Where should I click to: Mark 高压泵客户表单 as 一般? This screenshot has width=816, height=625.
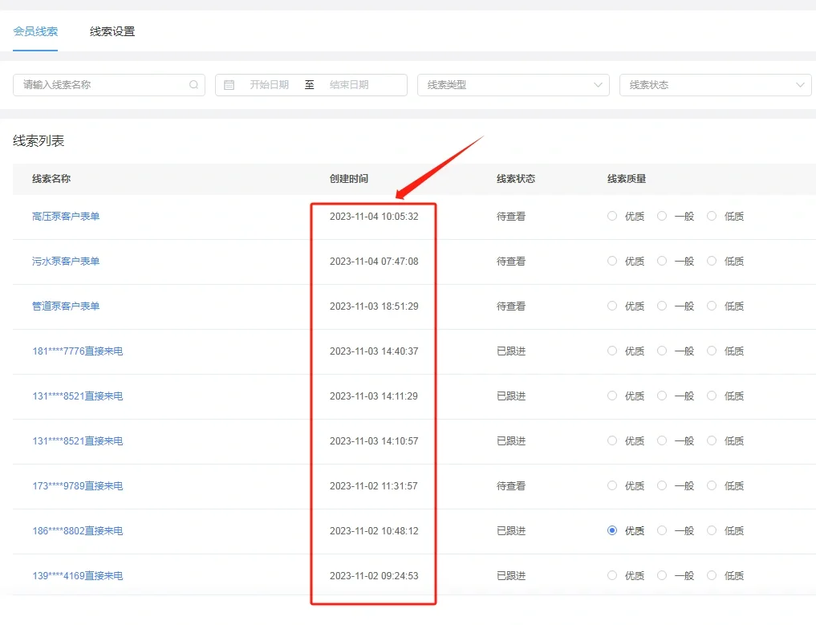coord(662,216)
